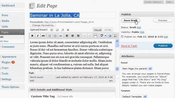The width and height of the screenshot is (175, 98).
Task: Toggle the spellchecker icon
Action: click(102, 36)
